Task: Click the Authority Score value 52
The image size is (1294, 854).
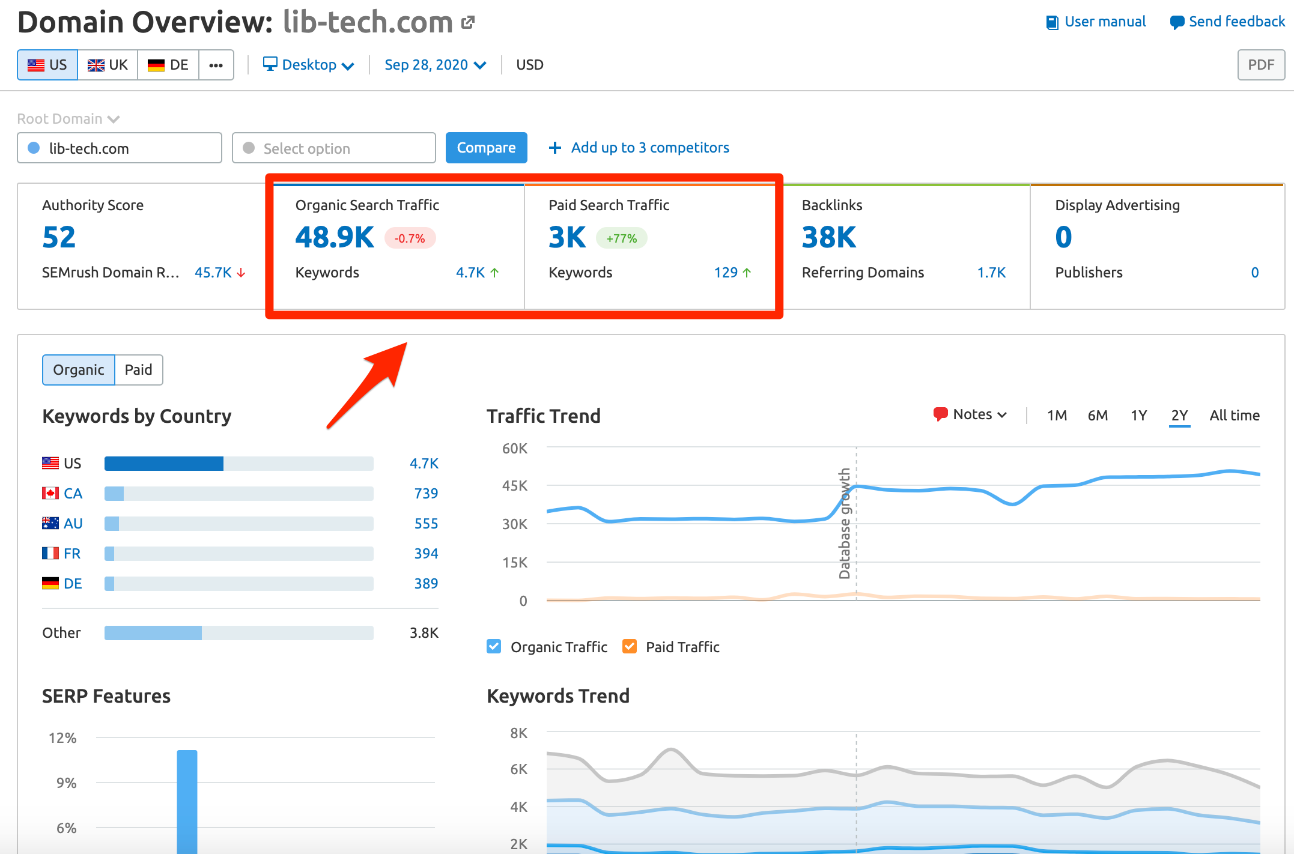Action: pos(59,237)
